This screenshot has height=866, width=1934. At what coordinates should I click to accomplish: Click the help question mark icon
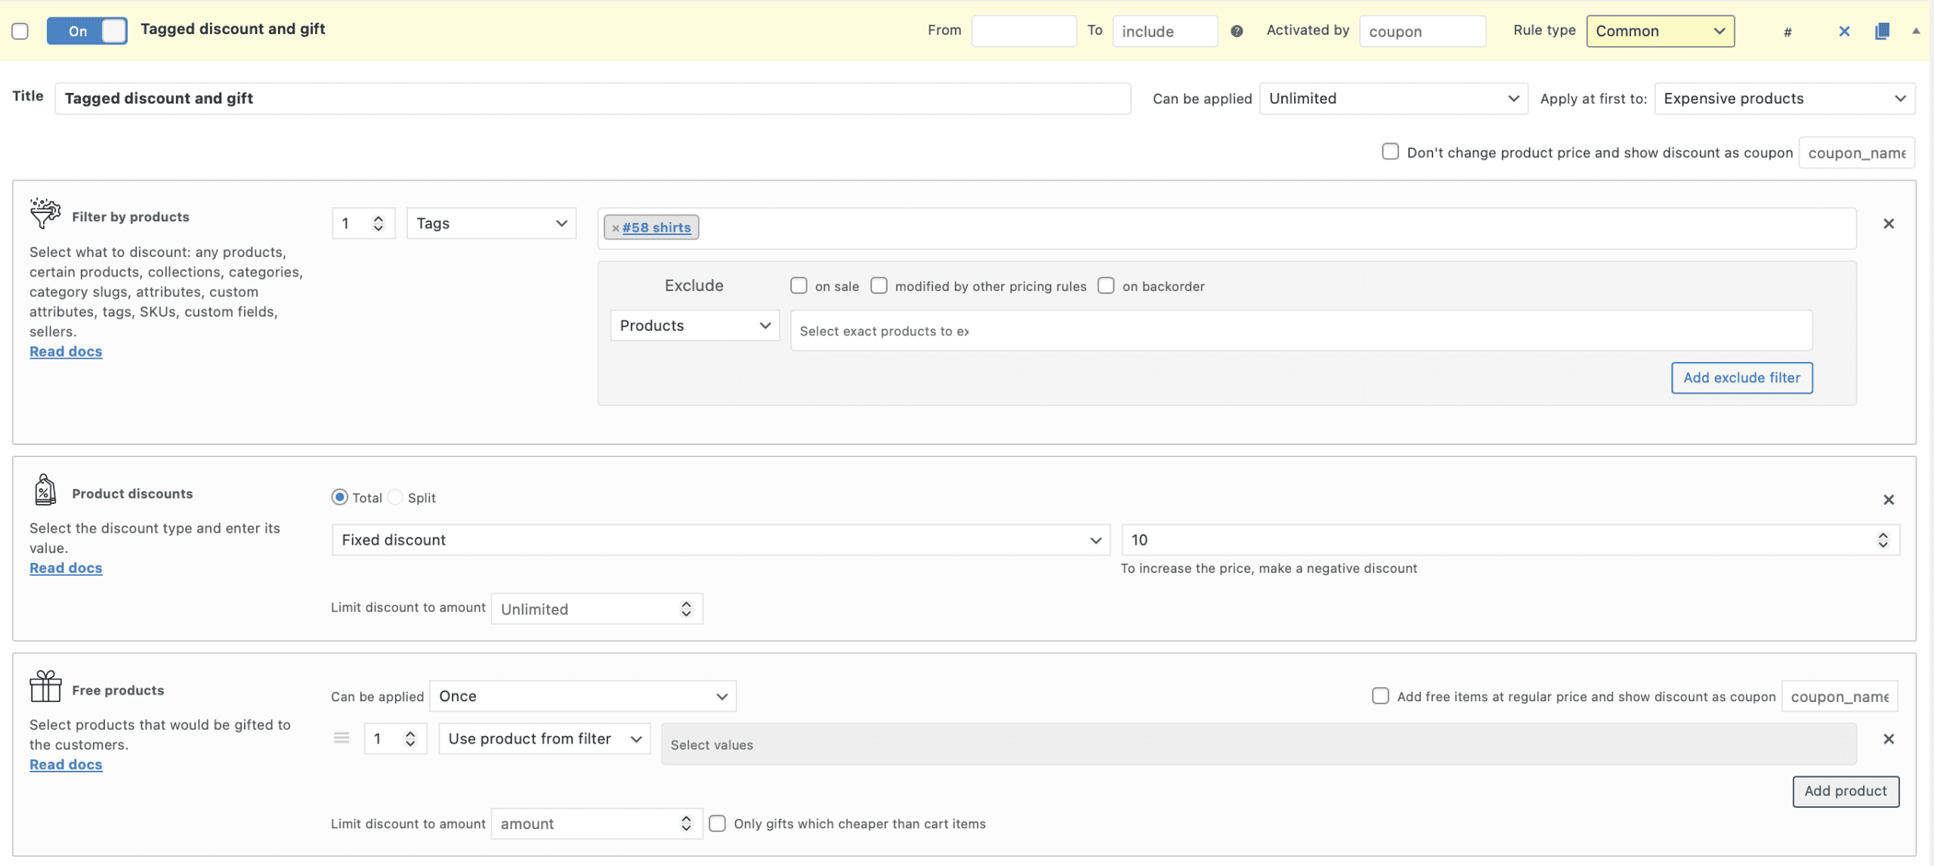click(1237, 31)
